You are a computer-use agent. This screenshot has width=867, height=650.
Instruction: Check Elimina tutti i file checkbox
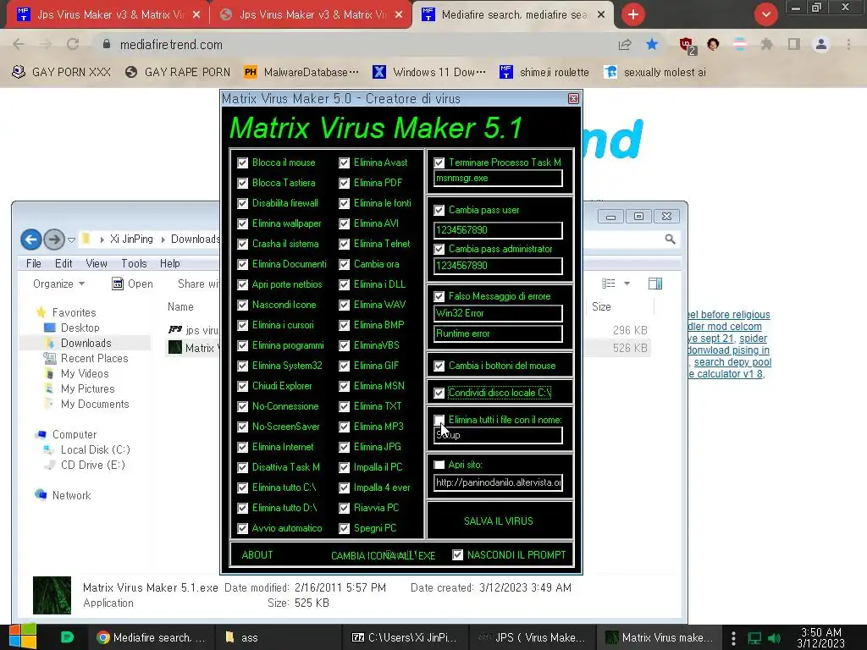[x=439, y=420]
